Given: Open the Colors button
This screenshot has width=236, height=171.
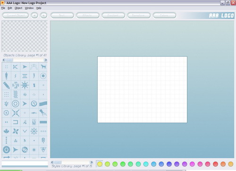Looking at the screenshot, I should coord(165,16).
